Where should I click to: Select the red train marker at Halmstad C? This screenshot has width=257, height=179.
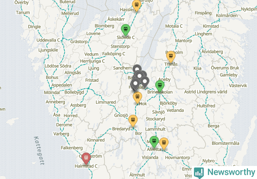pos(86,158)
